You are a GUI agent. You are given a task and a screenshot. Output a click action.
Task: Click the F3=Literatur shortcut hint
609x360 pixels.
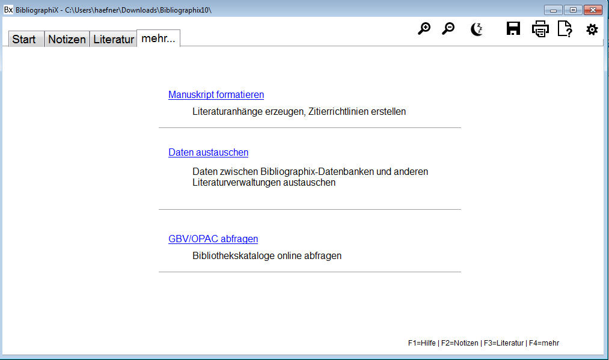(503, 343)
